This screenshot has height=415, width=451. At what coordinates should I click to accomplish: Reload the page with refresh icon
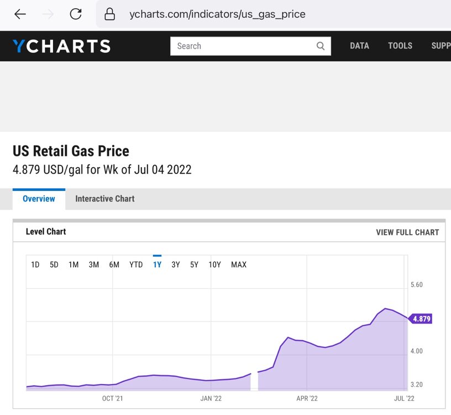(76, 14)
